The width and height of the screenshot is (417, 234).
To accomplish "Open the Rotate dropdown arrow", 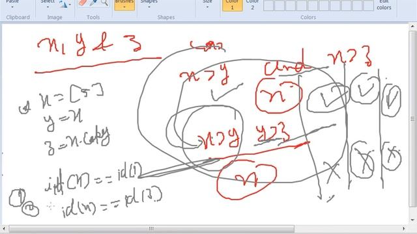I will click(70, 5).
